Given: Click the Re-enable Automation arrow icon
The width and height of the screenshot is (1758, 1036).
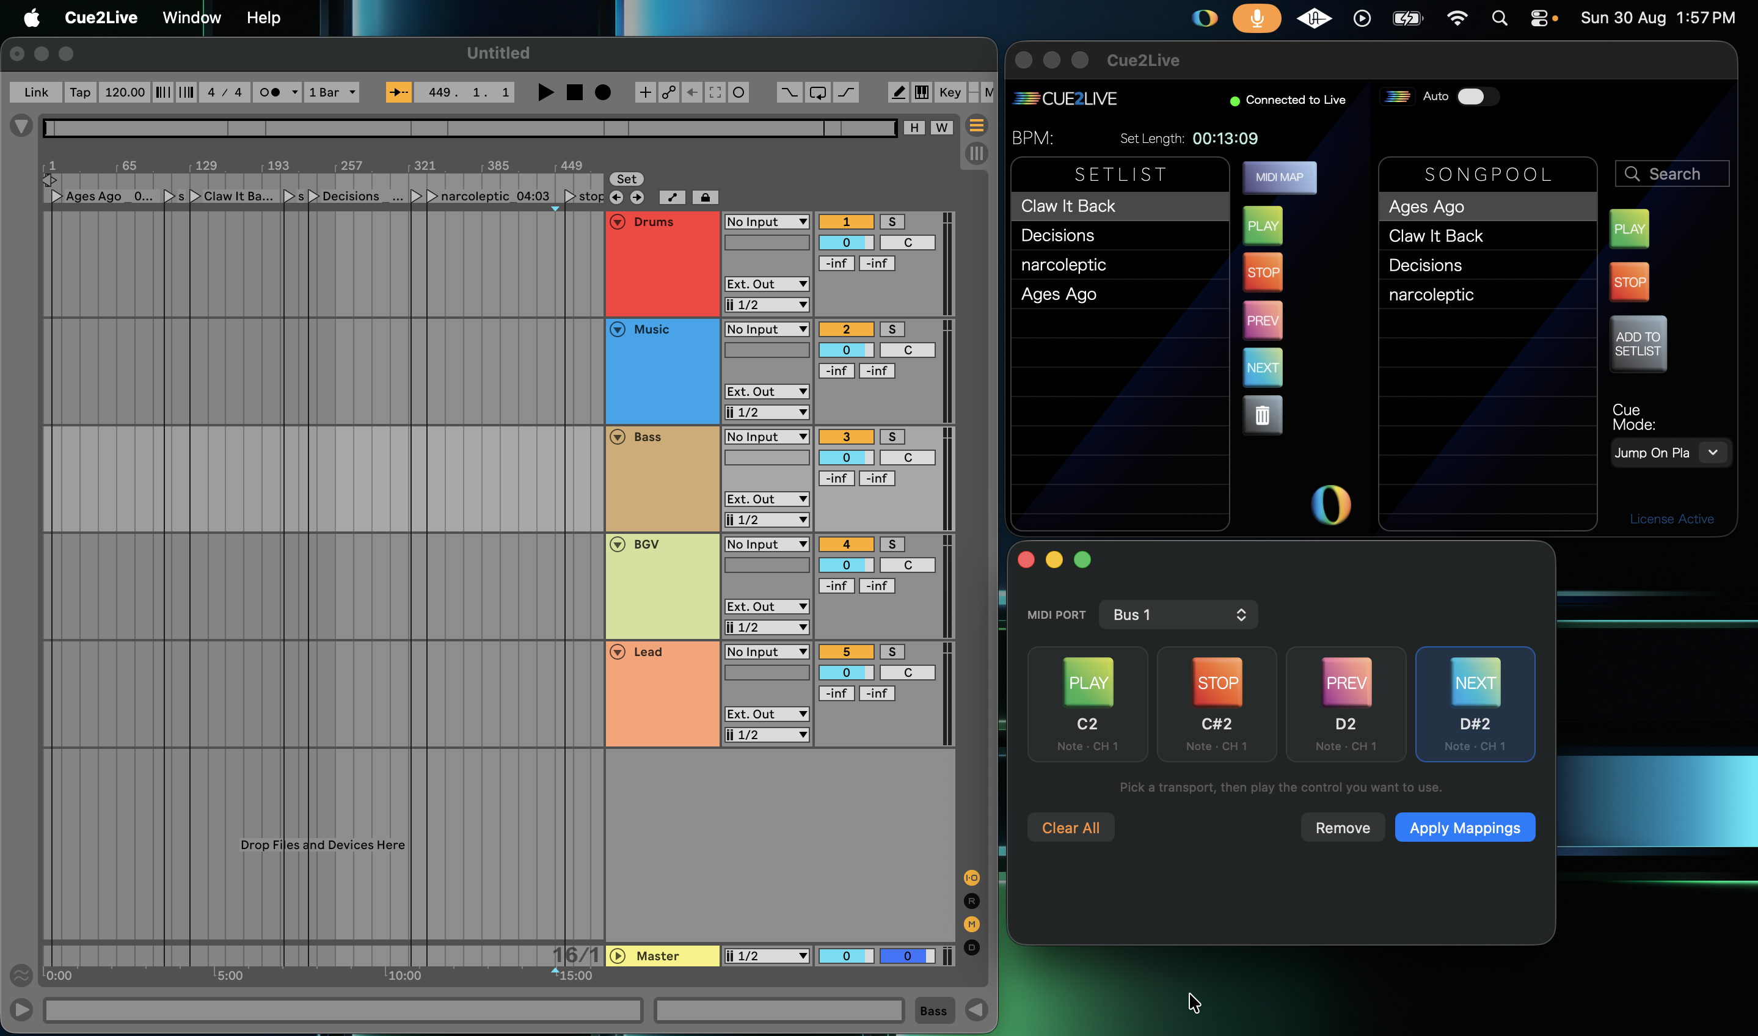Looking at the screenshot, I should 691,92.
